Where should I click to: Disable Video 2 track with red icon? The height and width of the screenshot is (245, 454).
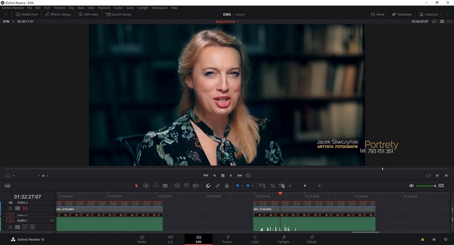tap(25, 208)
